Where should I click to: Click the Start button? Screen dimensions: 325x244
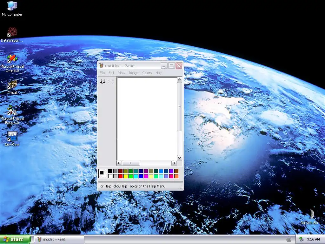pos(15,239)
